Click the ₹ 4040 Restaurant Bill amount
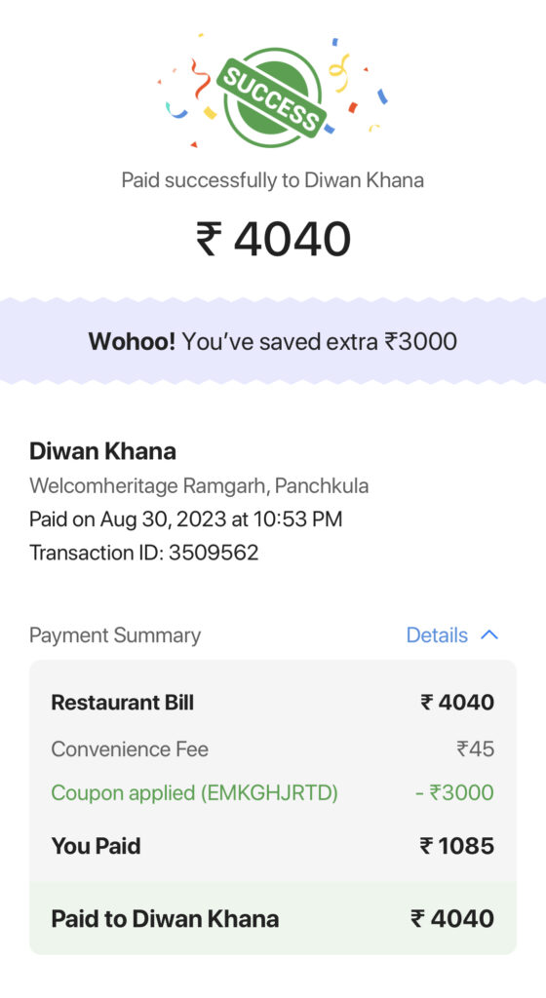Image resolution: width=546 pixels, height=998 pixels. pyautogui.click(x=457, y=703)
